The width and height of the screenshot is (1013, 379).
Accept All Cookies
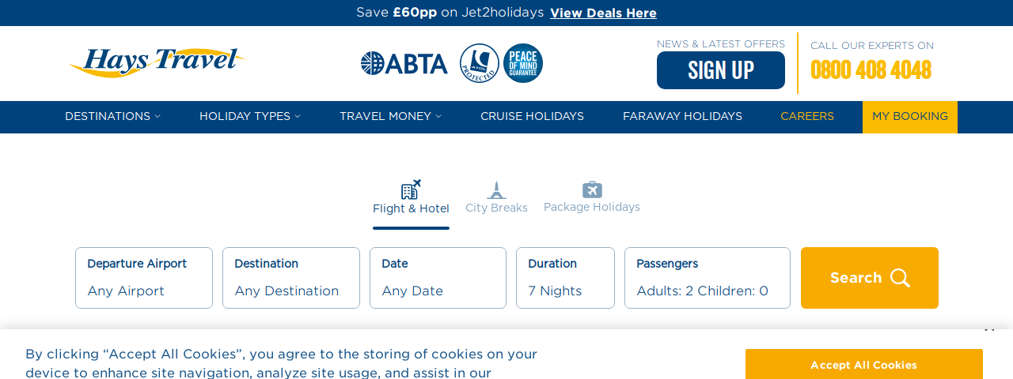tap(863, 365)
